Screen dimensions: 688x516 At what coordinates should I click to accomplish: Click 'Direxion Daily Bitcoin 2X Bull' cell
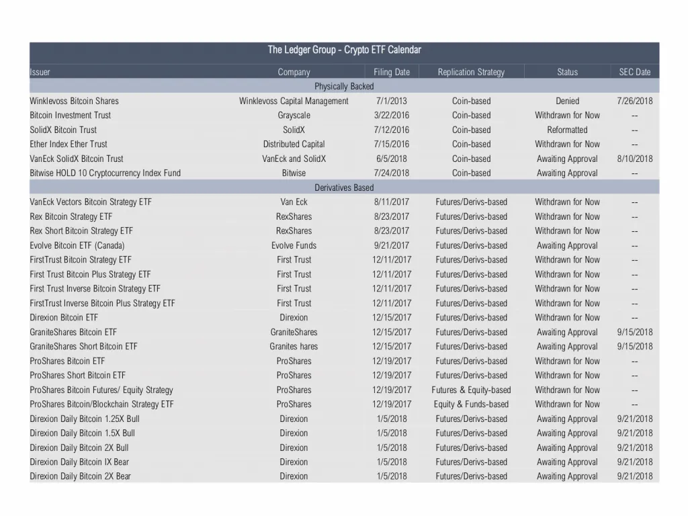point(79,448)
